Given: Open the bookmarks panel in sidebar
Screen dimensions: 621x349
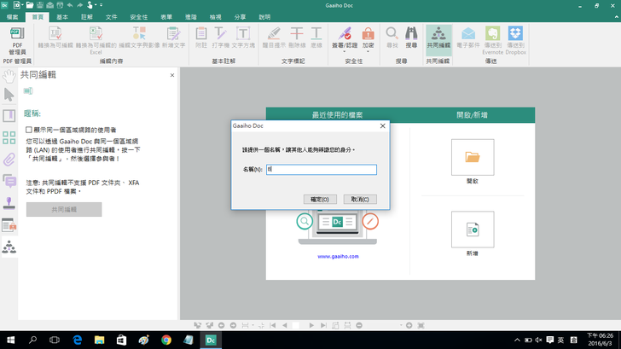Looking at the screenshot, I should pos(9,116).
